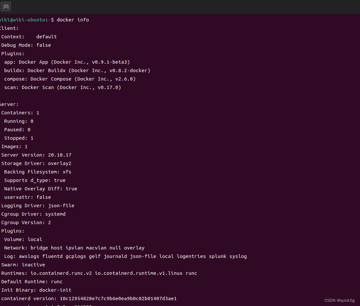Click the wiki@wiki-ubuntu prompt
The image size is (360, 306).
point(23,20)
